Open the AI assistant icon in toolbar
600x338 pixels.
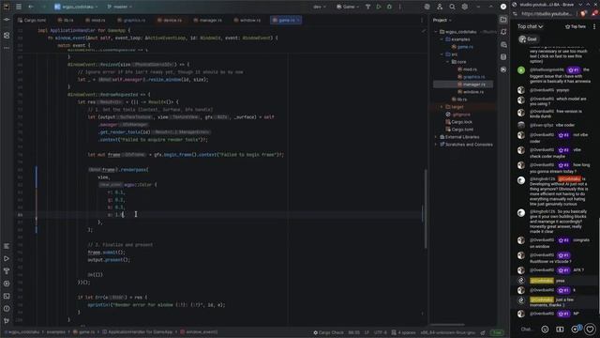427,7
